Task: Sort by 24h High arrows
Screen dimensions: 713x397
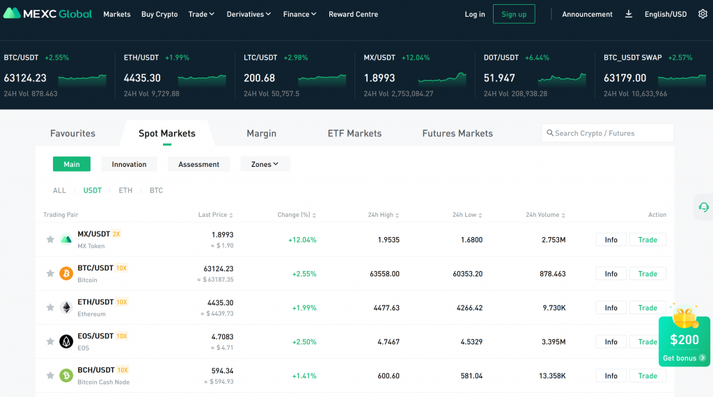Action: coord(397,216)
